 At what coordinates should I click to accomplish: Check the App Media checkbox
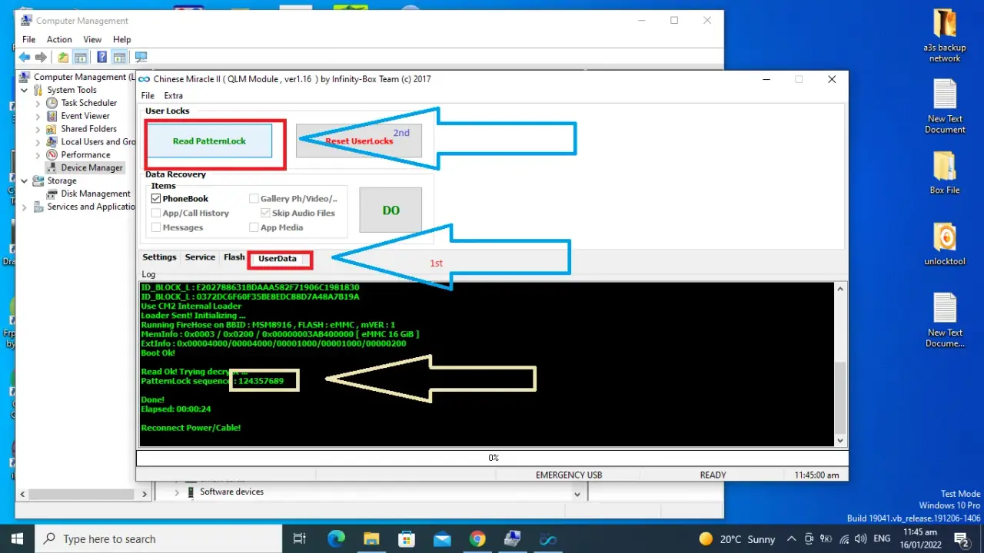point(254,227)
